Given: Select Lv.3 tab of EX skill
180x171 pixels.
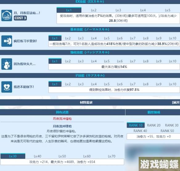Looking at the screenshot, I should (118, 10).
